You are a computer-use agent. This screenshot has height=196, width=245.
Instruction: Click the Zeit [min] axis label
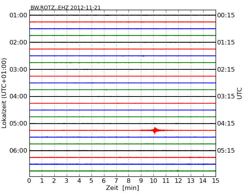[122, 188]
